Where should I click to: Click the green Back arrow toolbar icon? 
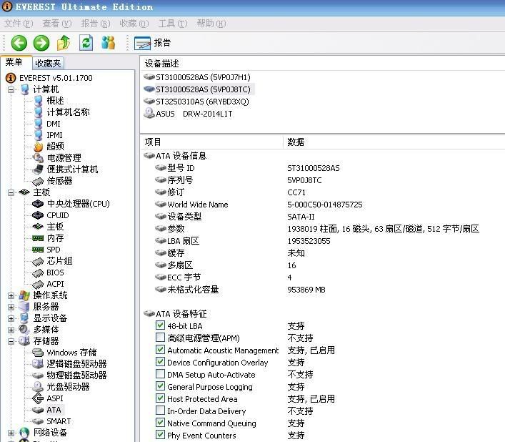click(19, 43)
